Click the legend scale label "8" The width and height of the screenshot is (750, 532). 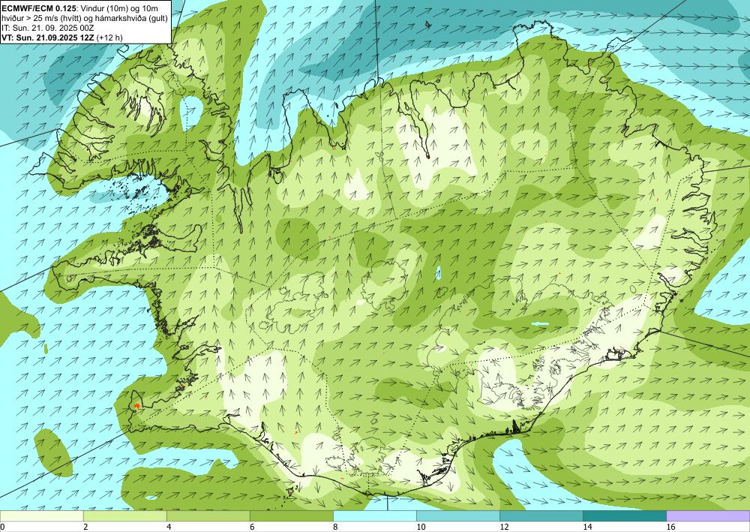tap(336, 527)
